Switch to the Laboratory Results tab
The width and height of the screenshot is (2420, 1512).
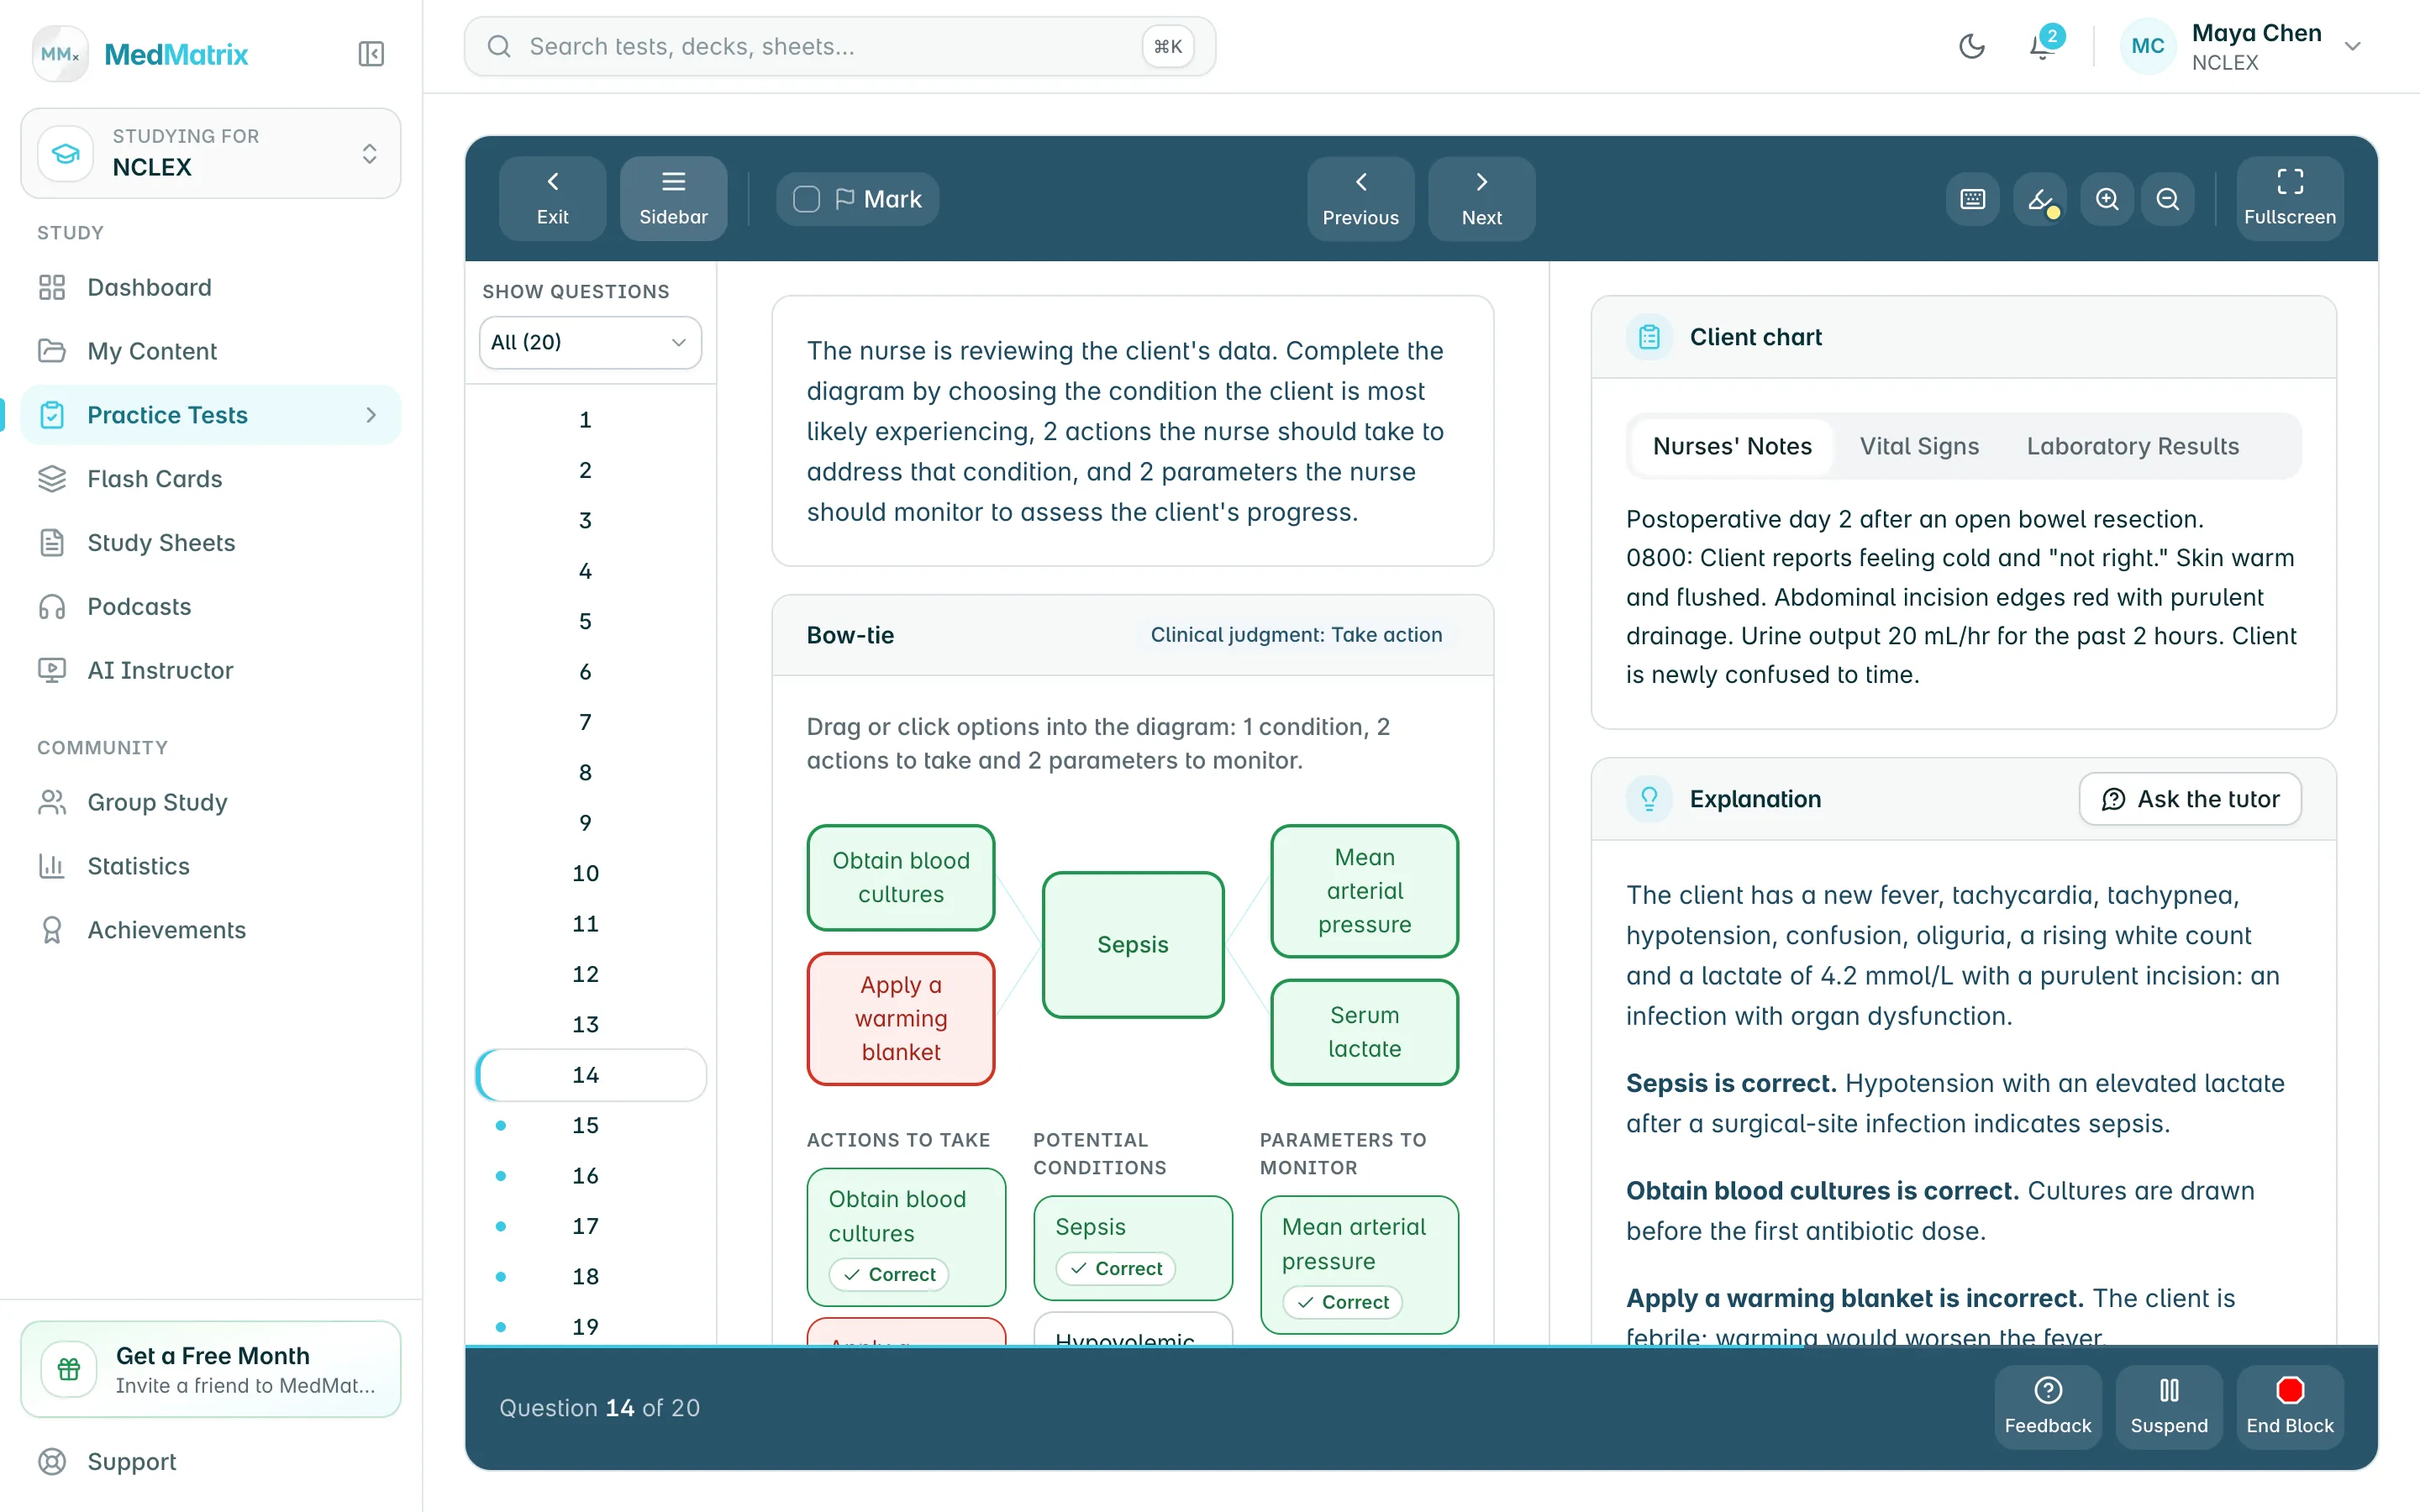(x=2132, y=446)
